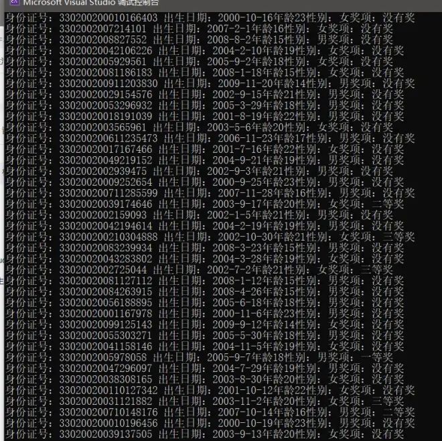The width and height of the screenshot is (442, 441).
Task: Click ID number 33020020039174646
Action: pyautogui.click(x=106, y=204)
